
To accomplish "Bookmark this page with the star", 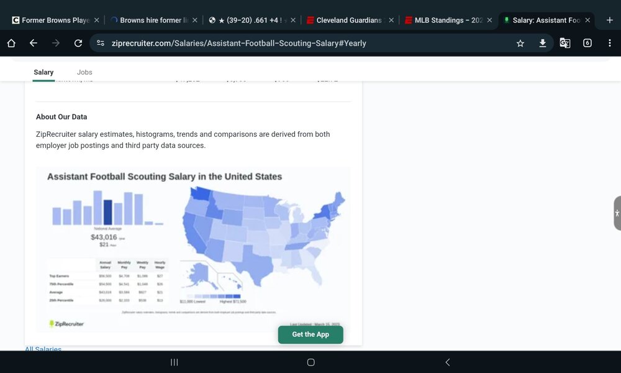I will [x=520, y=44].
